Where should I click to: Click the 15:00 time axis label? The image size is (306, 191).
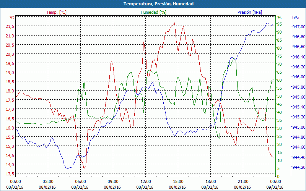(x=178, y=182)
